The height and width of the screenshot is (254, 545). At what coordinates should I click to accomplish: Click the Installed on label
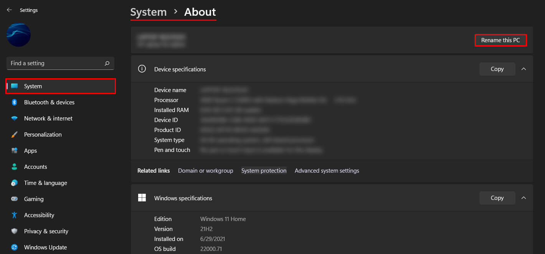click(x=168, y=239)
